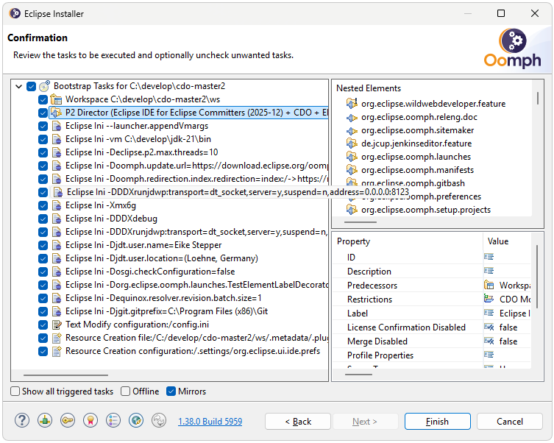The image size is (554, 443).
Task: Enable the Show all triggered tasks checkbox
Action: (15, 391)
